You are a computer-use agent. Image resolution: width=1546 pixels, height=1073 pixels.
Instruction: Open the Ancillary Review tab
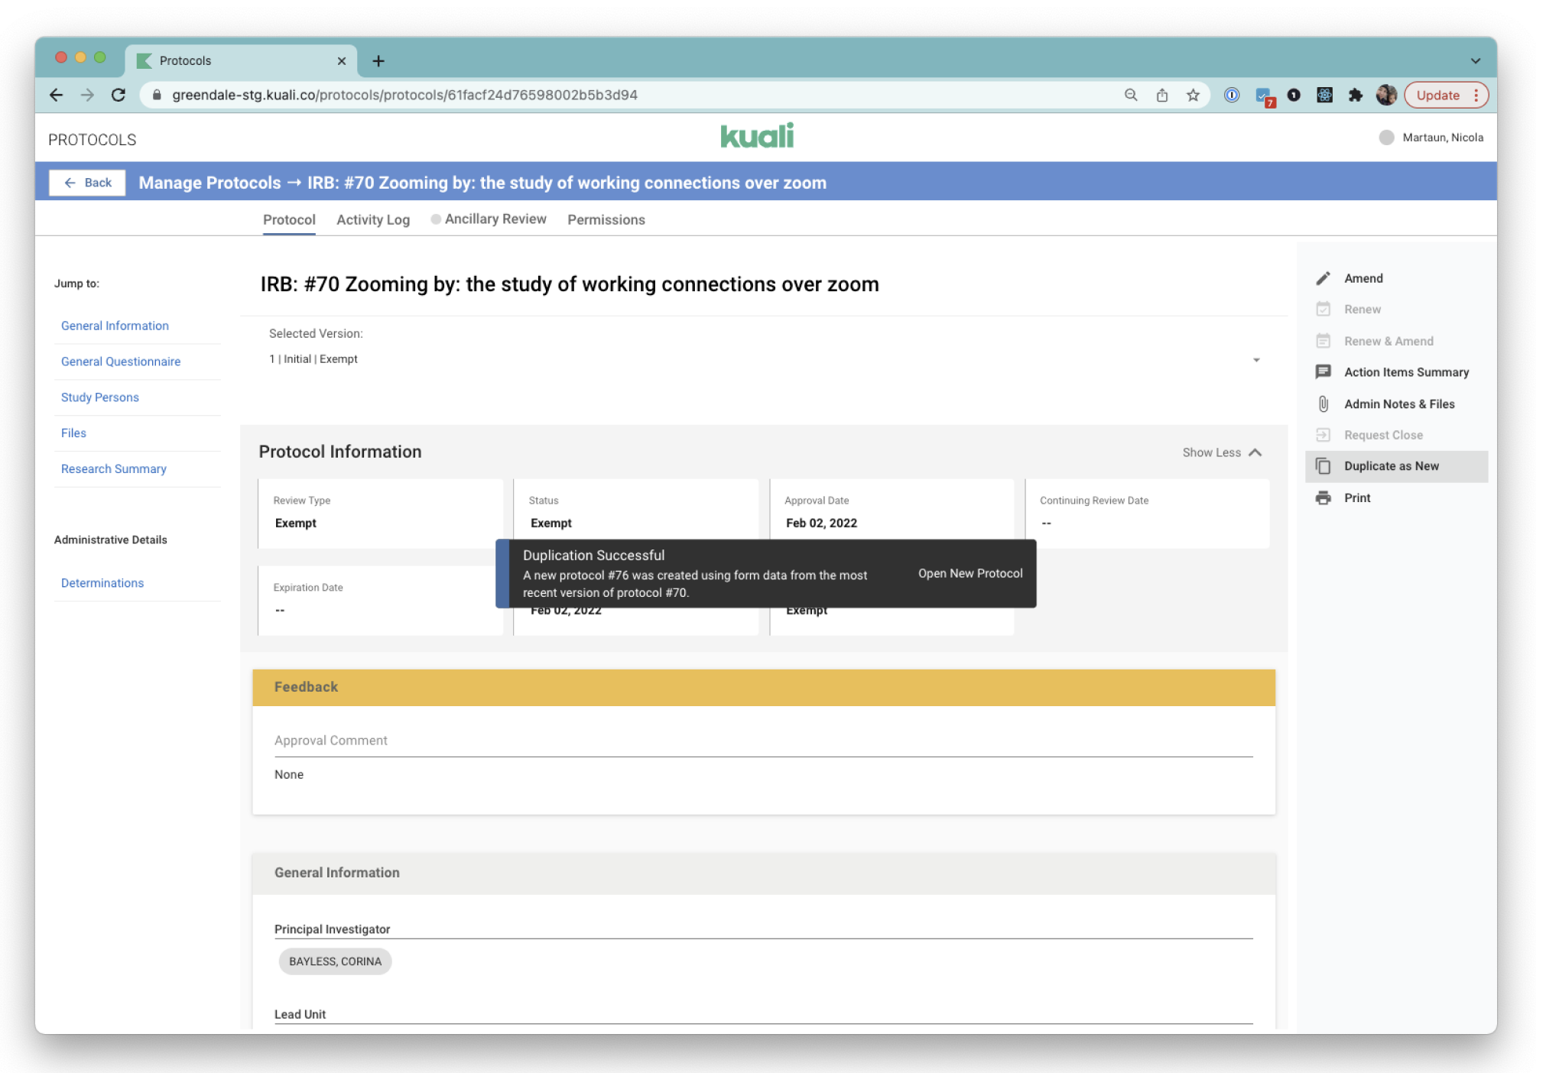pyautogui.click(x=495, y=219)
